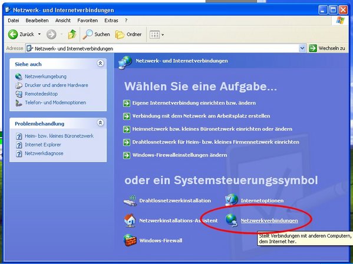
Task: Click the Ansichten view mode icon
Action: pos(154,35)
